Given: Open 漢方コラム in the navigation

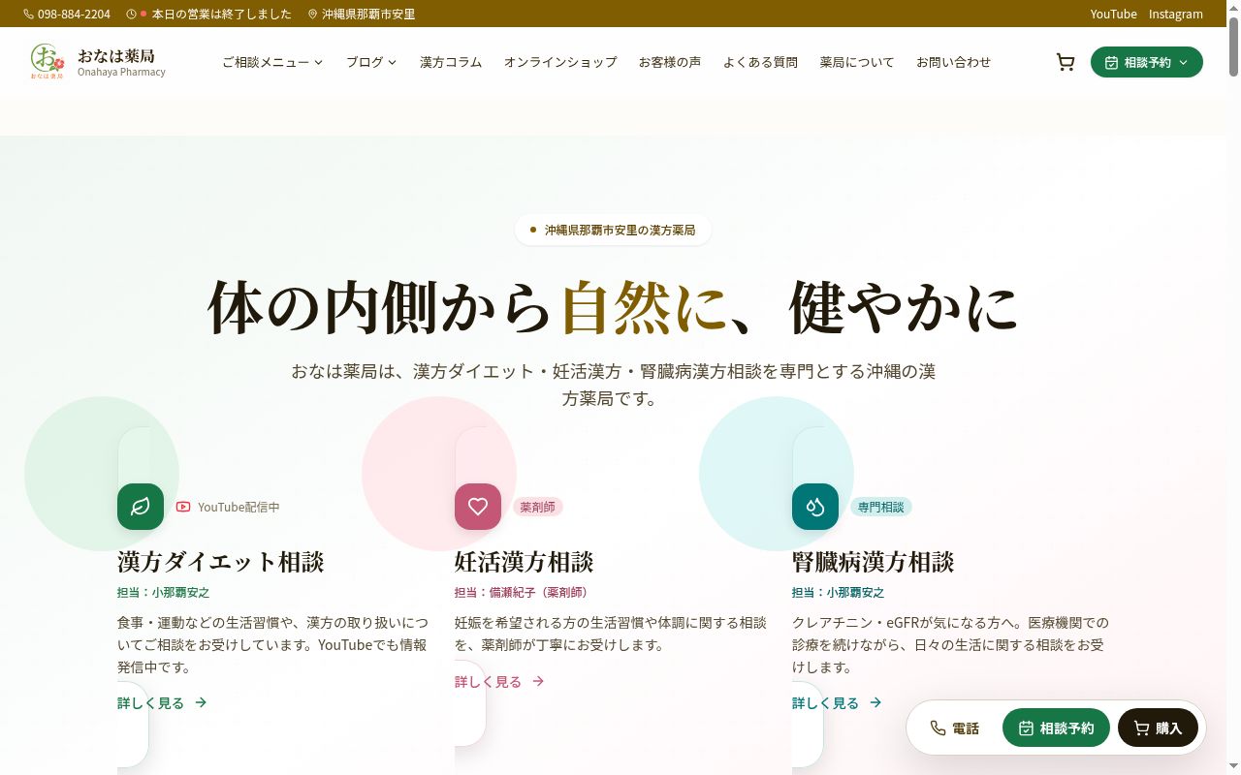Looking at the screenshot, I should click(x=451, y=62).
